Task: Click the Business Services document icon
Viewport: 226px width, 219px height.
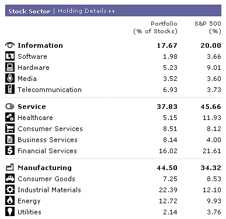Action: coord(10,140)
